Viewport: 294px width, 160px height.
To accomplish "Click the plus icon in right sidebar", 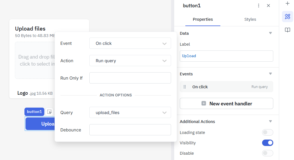I will 288,3.
